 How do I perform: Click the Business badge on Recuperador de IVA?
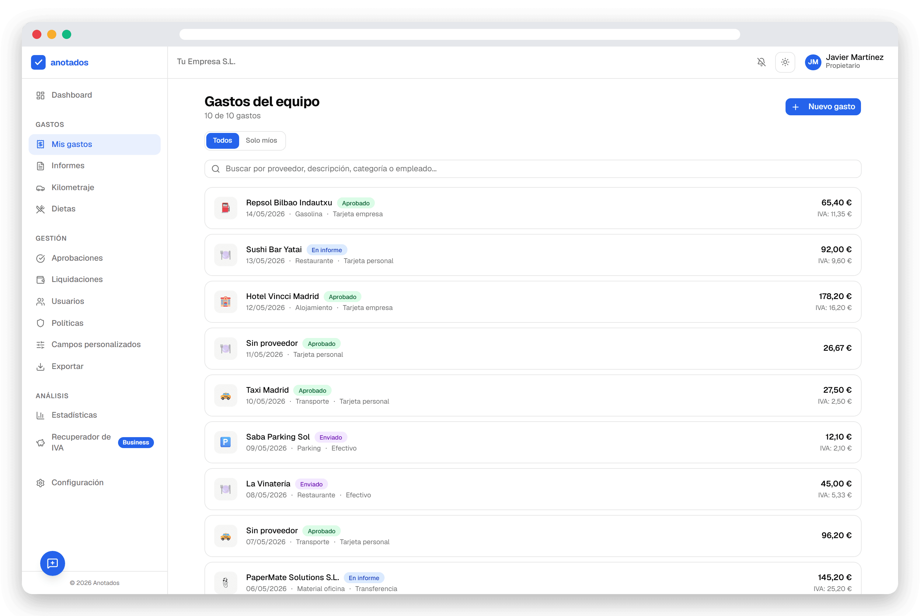click(136, 442)
